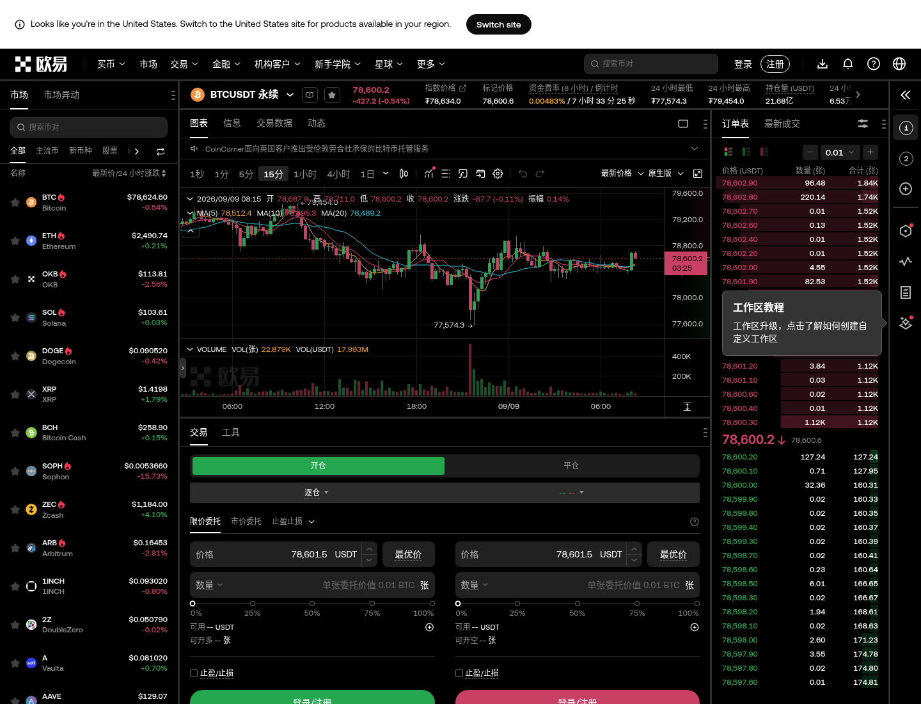The image size is (921, 704).
Task: Click the swap icon in market list tabs
Action: [x=161, y=151]
